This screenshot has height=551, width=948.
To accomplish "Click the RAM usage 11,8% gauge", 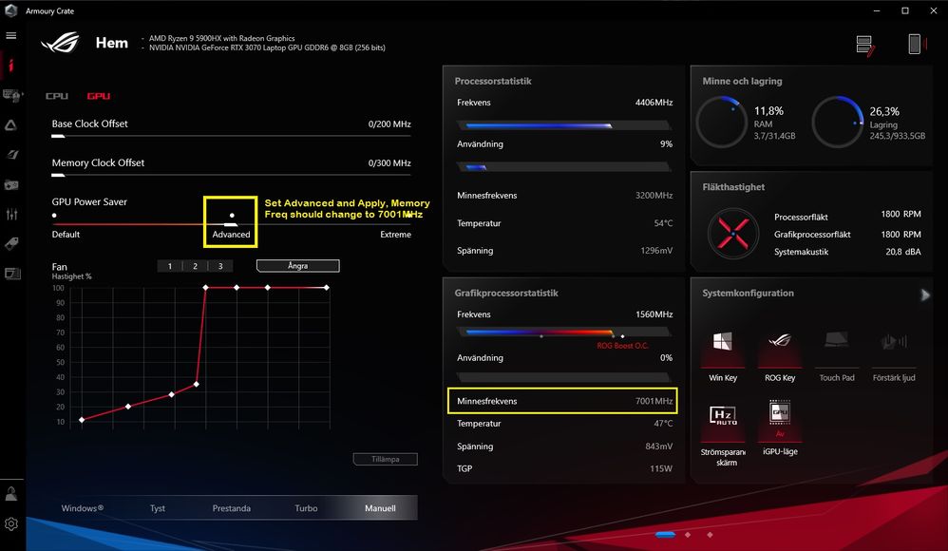I will click(721, 122).
